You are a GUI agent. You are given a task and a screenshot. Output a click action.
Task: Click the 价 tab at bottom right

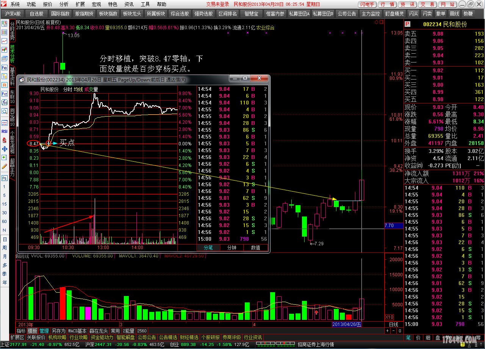(x=418, y=337)
